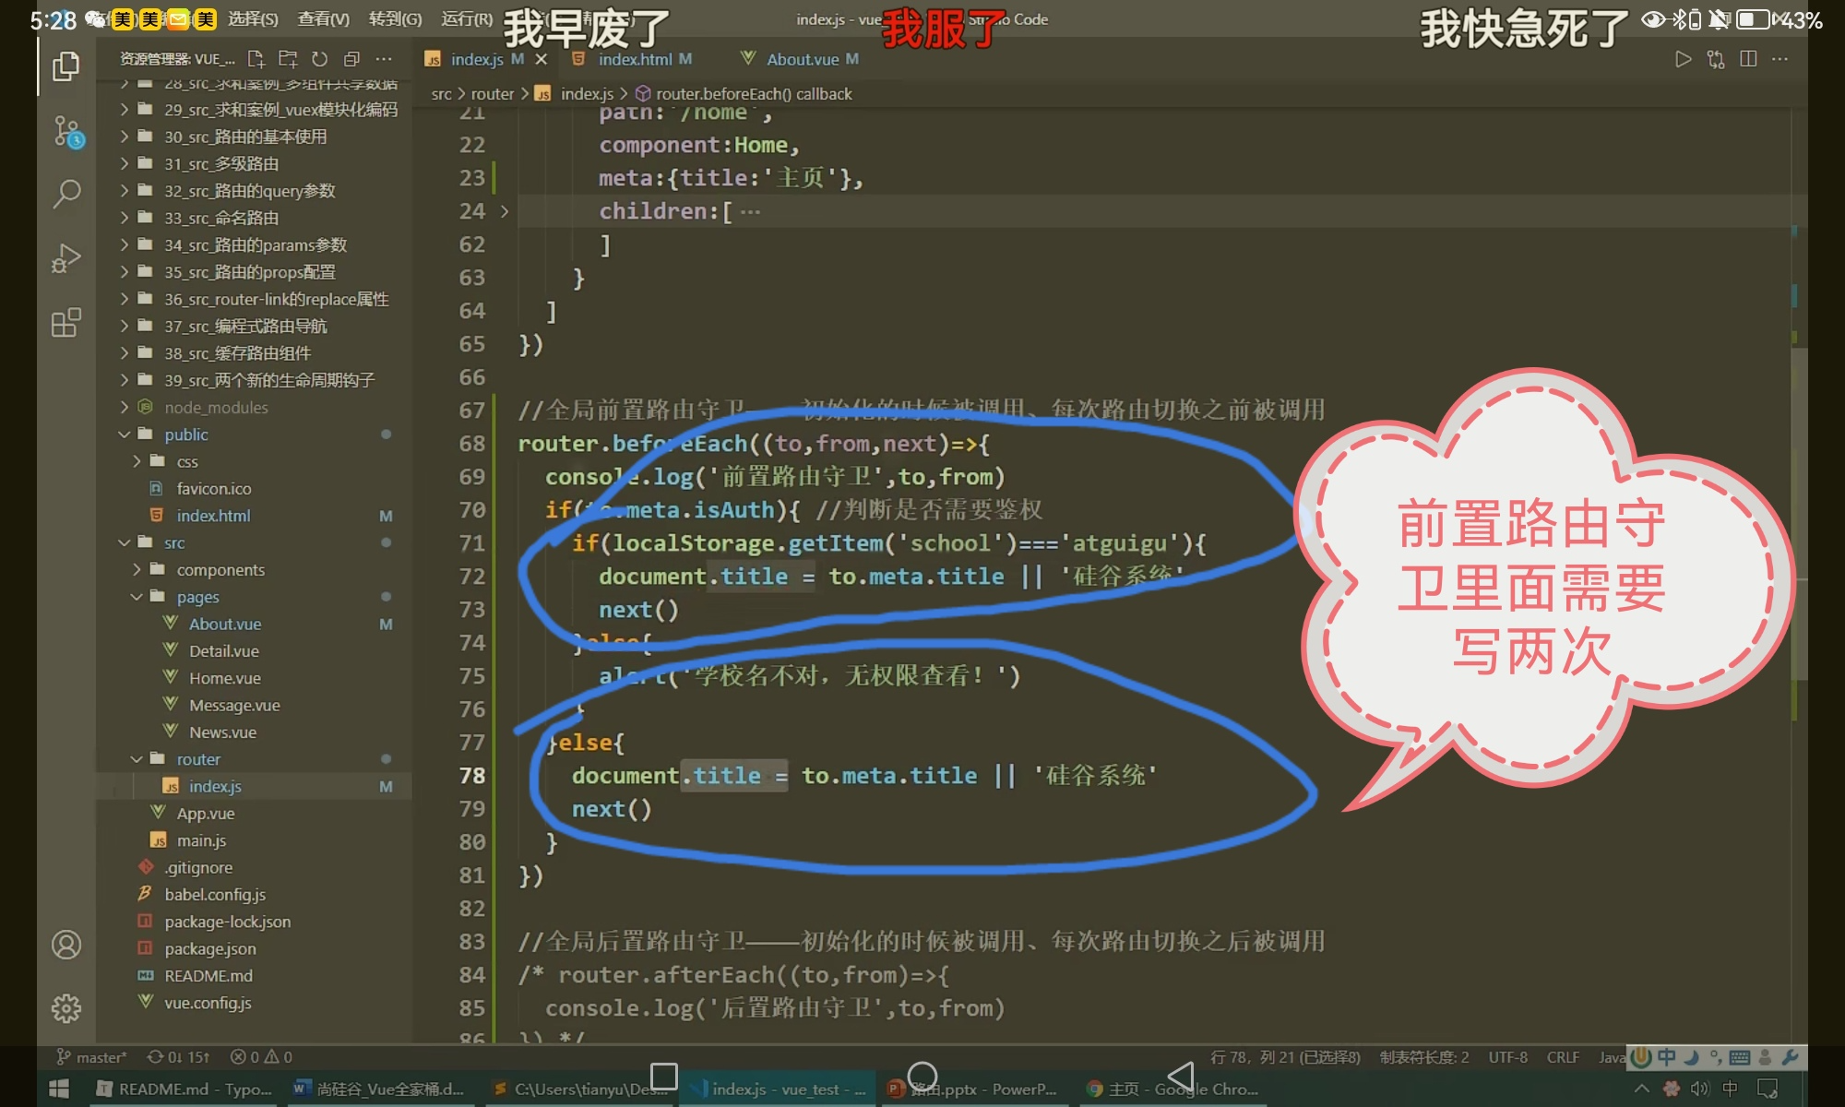Refresh the file explorer
The width and height of the screenshot is (1845, 1107).
319,59
